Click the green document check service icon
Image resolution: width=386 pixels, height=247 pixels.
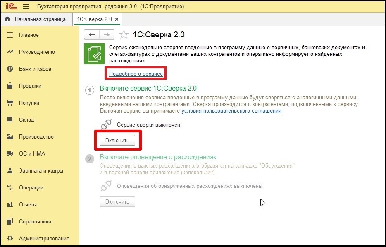pyautogui.click(x=94, y=54)
